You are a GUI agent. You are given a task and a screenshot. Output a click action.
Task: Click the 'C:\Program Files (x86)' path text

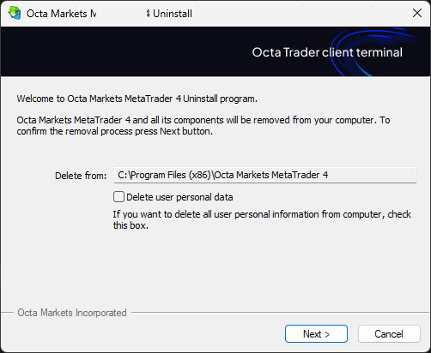[x=165, y=175]
